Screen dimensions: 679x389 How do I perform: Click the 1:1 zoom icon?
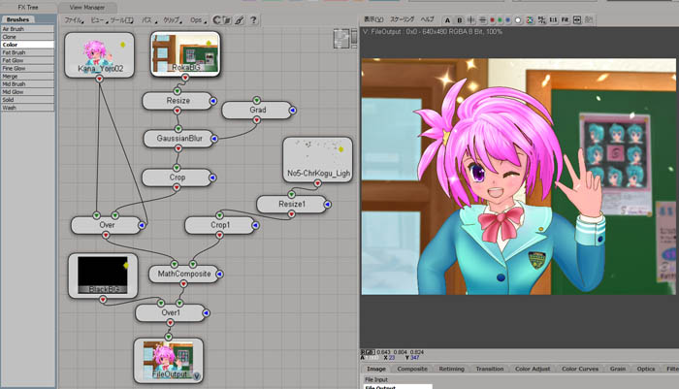tap(553, 19)
